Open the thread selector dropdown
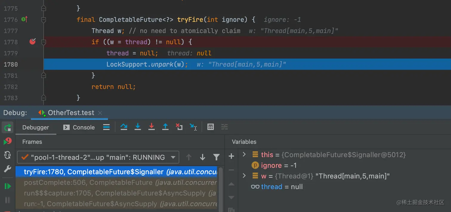This screenshot has height=212, width=451. [98, 157]
